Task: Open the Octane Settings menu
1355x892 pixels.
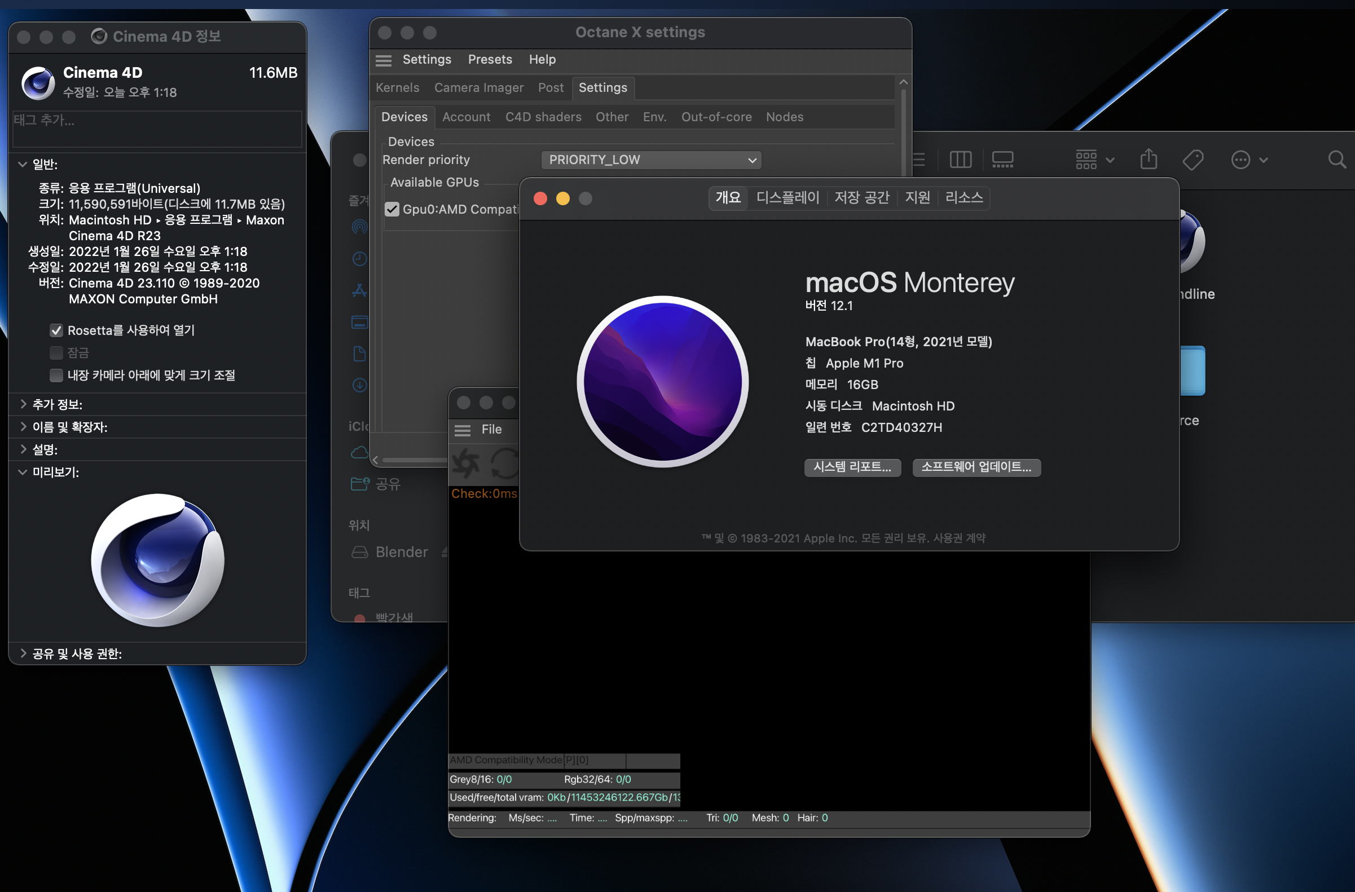Action: click(426, 60)
